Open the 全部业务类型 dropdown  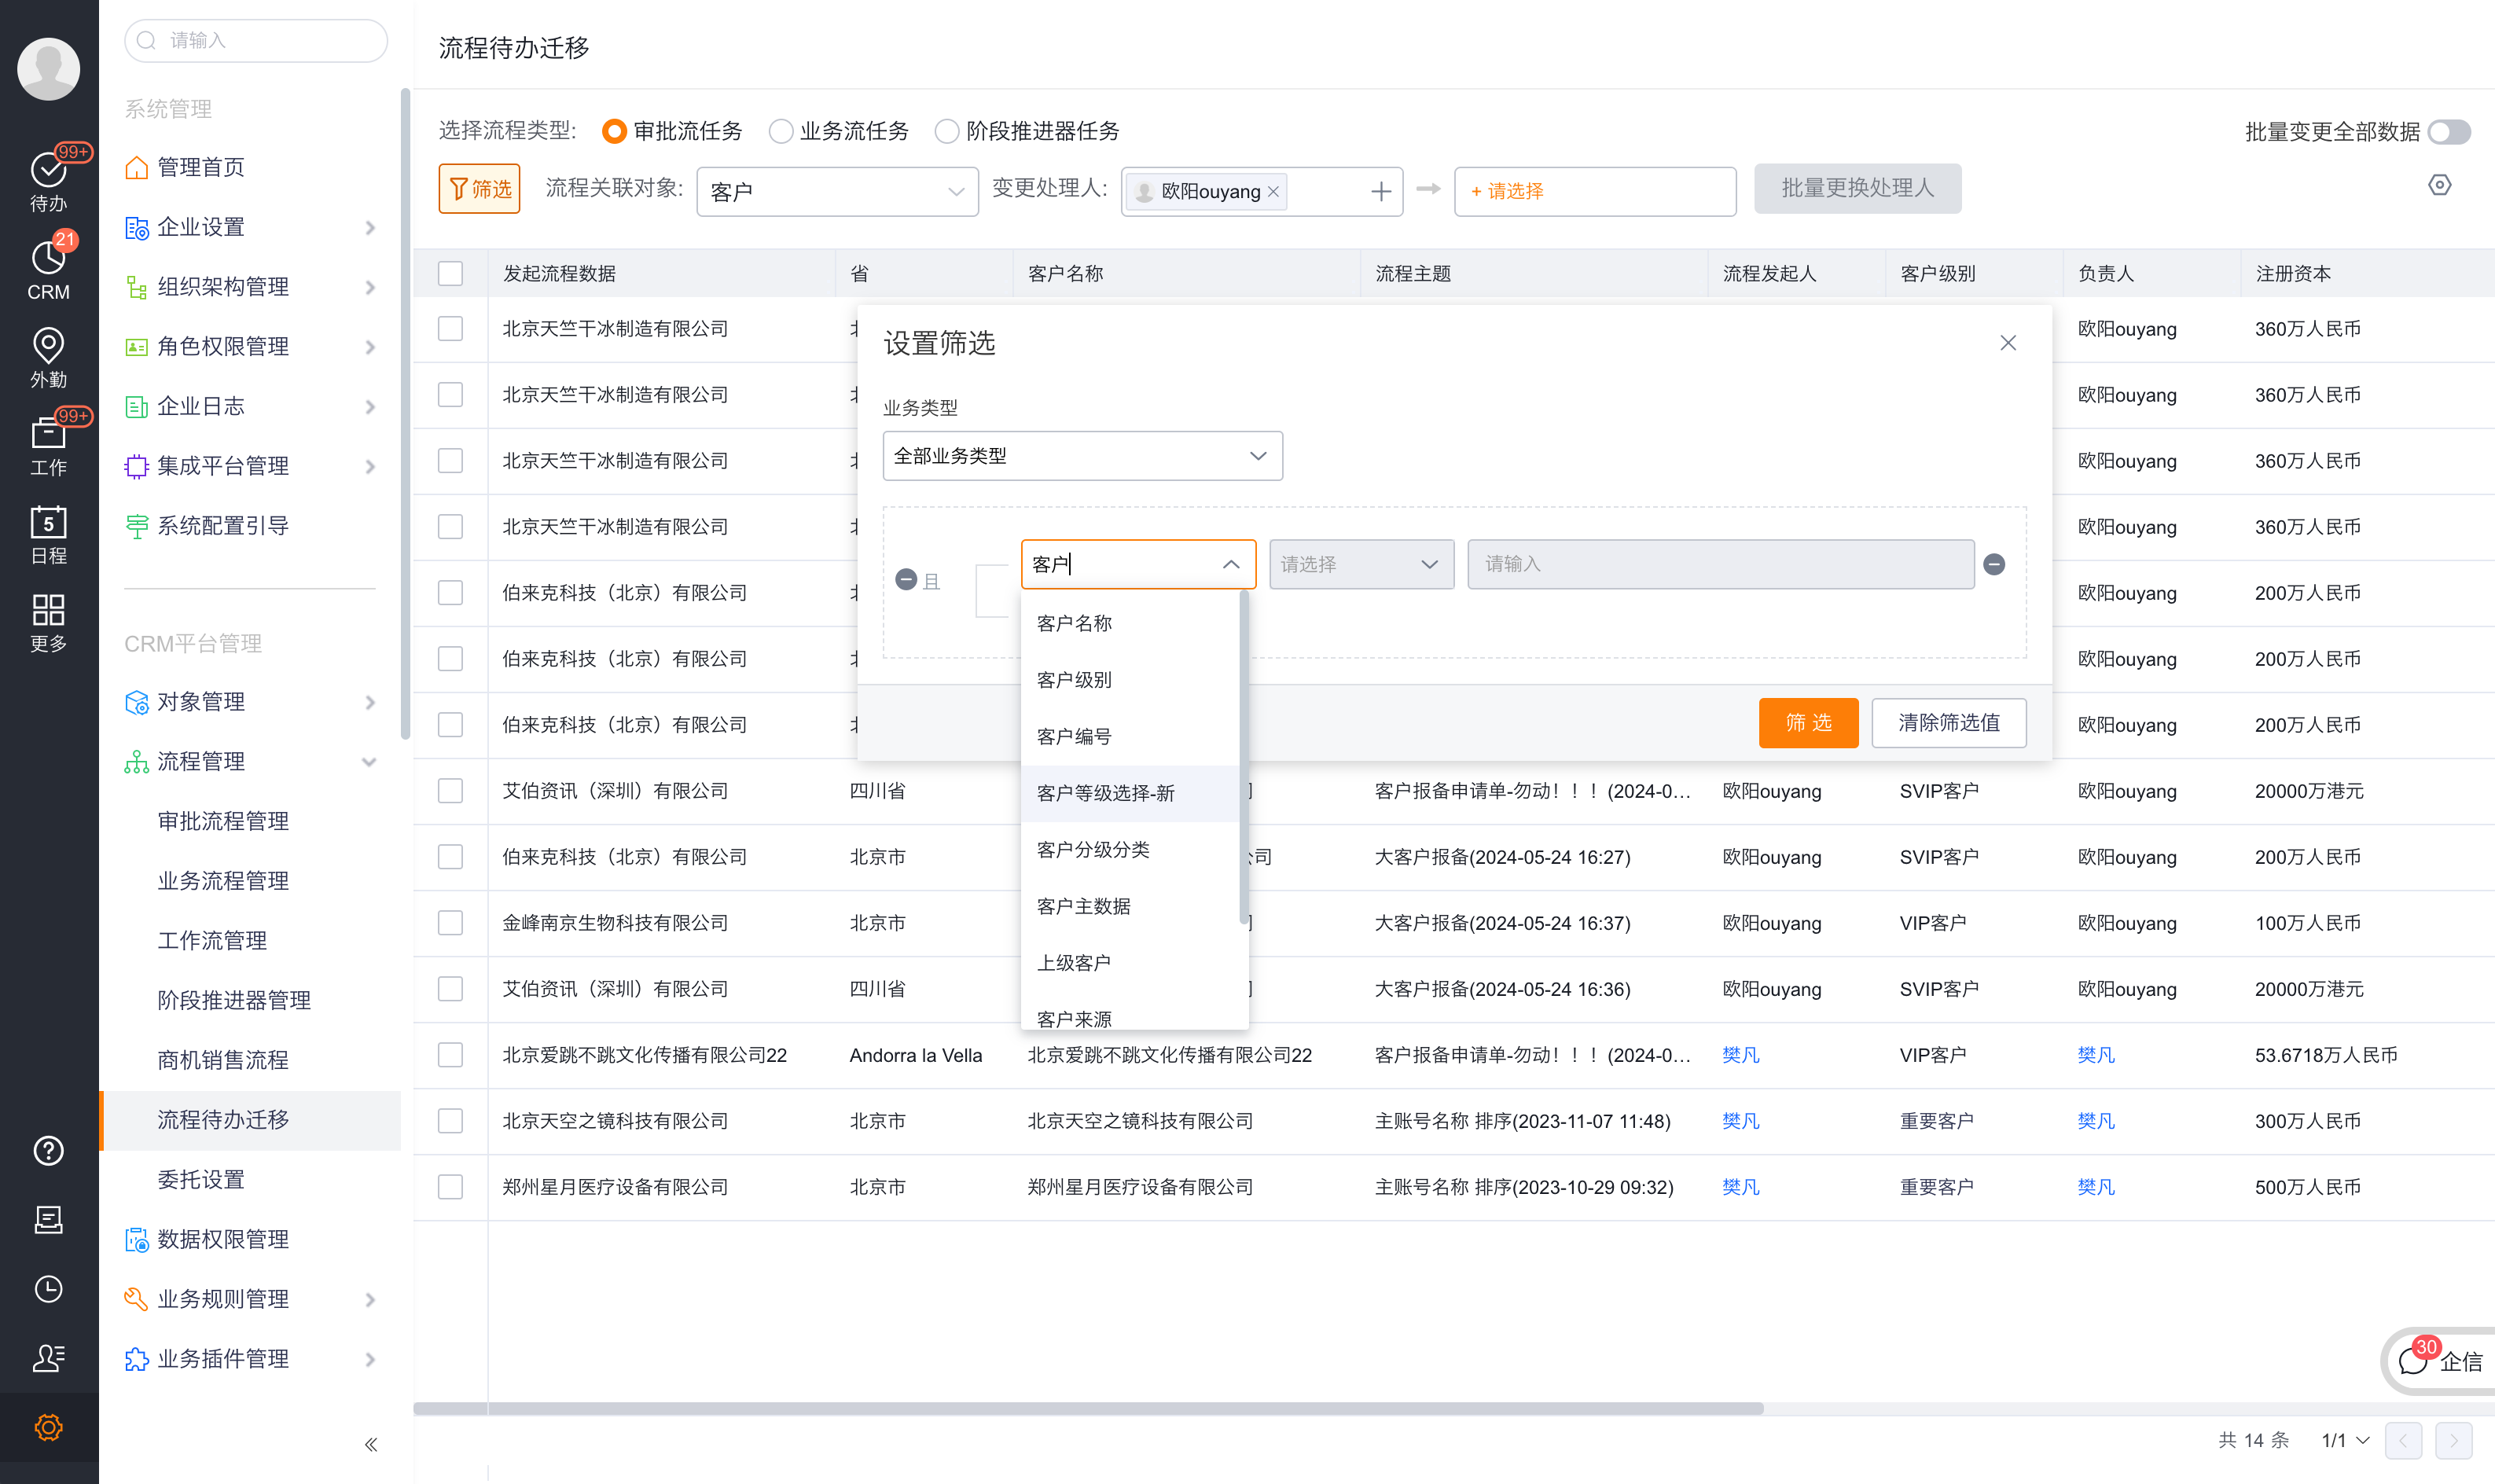1082,455
